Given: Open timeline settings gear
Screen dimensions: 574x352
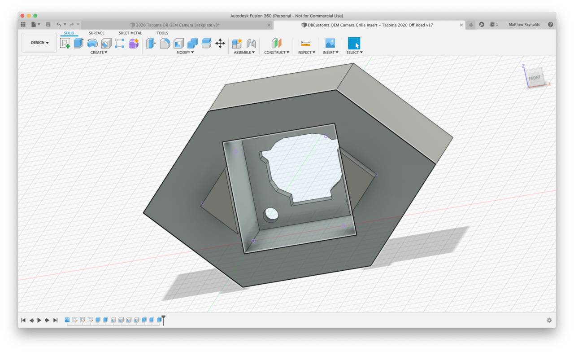Looking at the screenshot, I should 549,320.
